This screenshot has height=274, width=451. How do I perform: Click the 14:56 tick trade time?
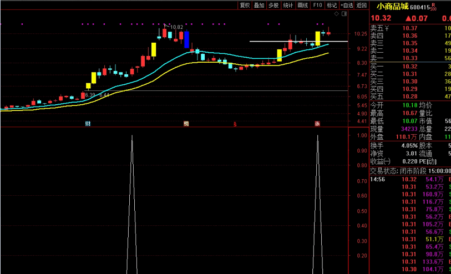click(377, 179)
